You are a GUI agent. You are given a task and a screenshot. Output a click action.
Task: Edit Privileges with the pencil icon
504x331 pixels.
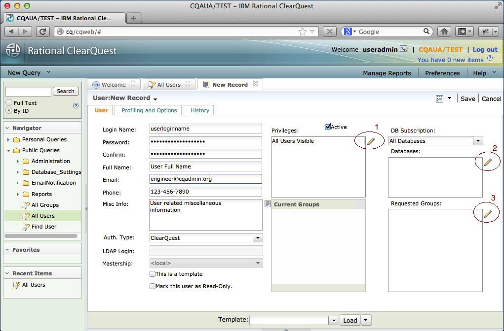(371, 141)
